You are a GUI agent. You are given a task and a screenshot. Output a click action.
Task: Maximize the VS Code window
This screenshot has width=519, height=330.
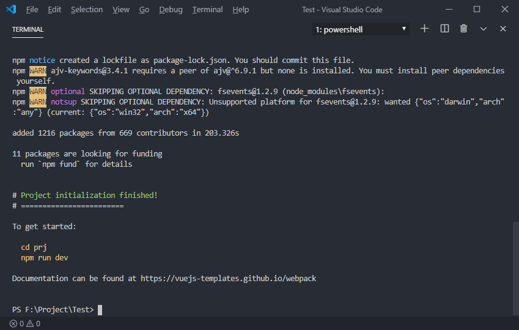(x=477, y=9)
